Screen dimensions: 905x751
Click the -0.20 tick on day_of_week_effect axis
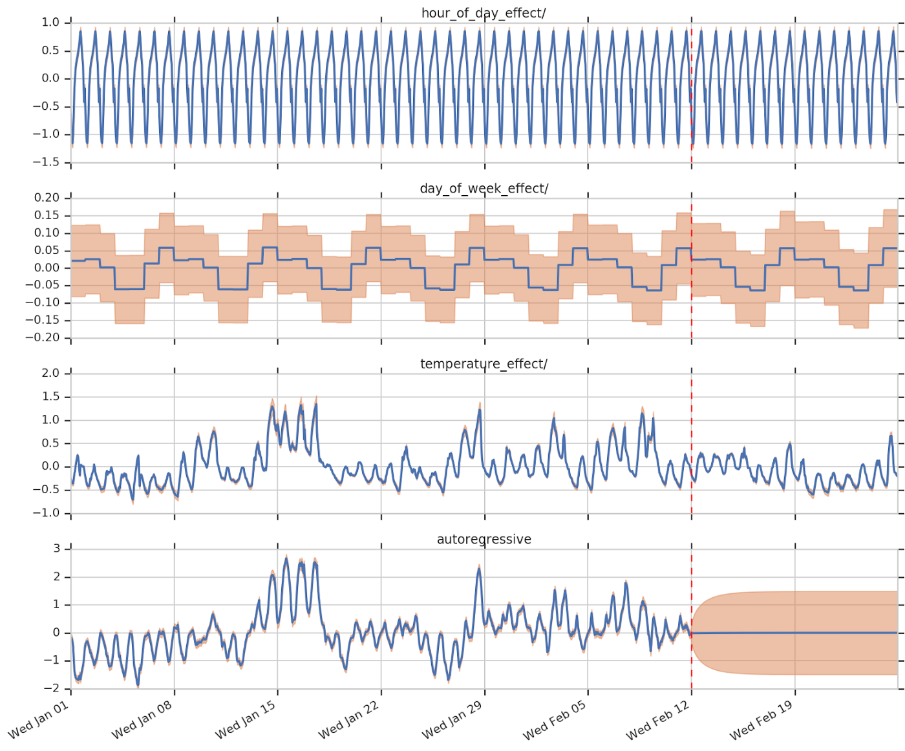coord(43,337)
